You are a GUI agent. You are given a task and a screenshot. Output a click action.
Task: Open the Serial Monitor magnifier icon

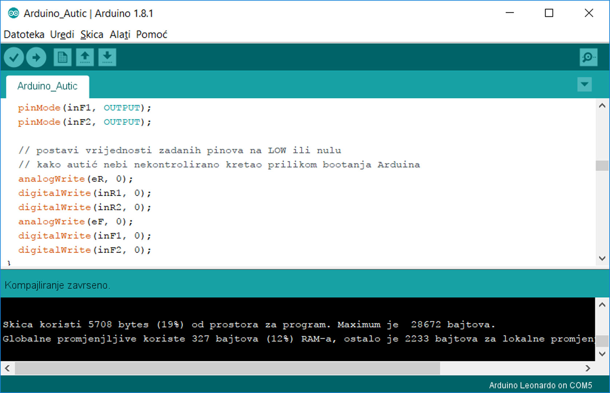click(x=588, y=57)
